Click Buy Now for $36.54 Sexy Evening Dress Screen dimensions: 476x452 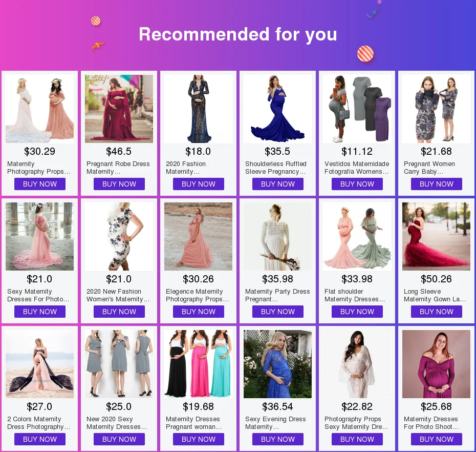277,439
